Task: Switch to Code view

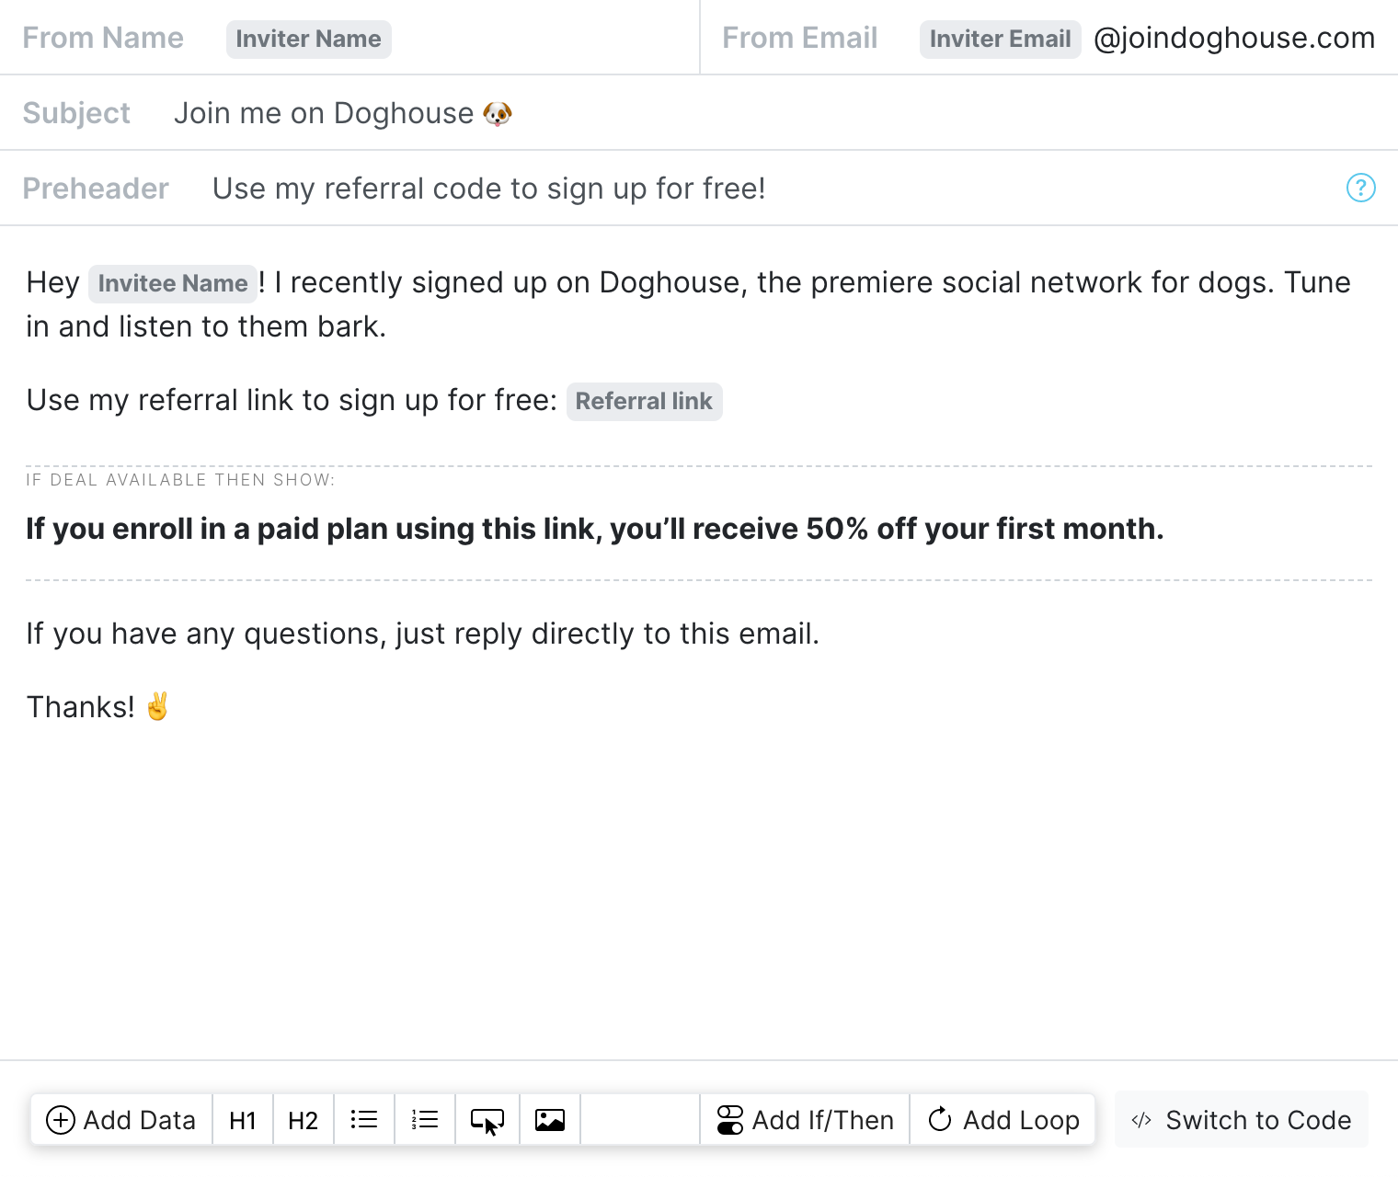Action: 1241,1120
